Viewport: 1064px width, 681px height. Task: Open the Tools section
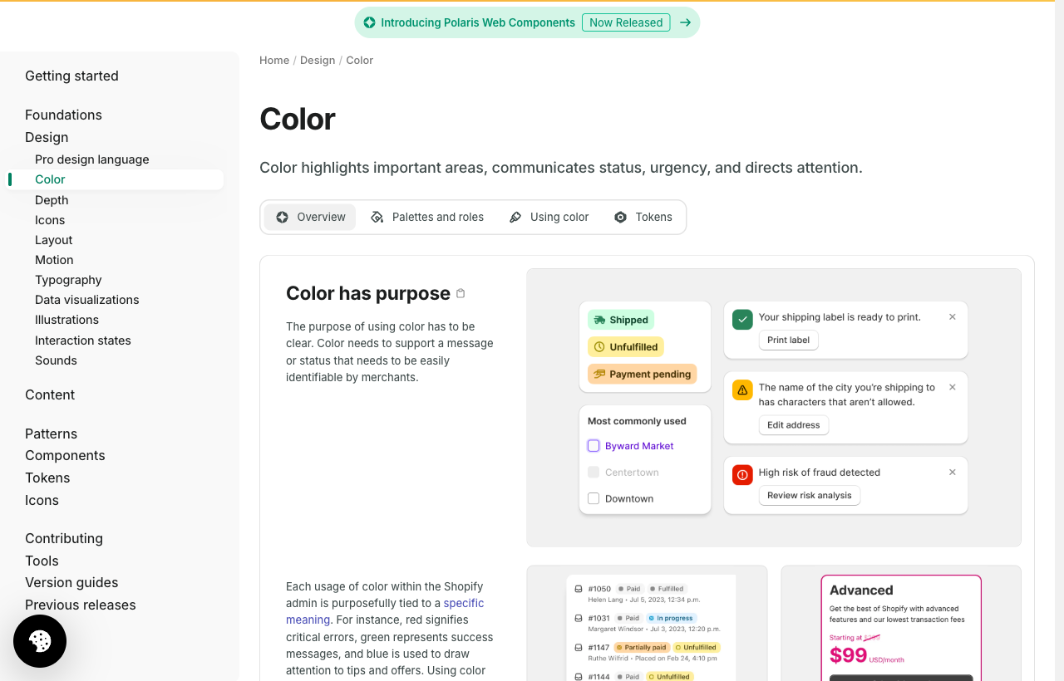click(x=42, y=561)
